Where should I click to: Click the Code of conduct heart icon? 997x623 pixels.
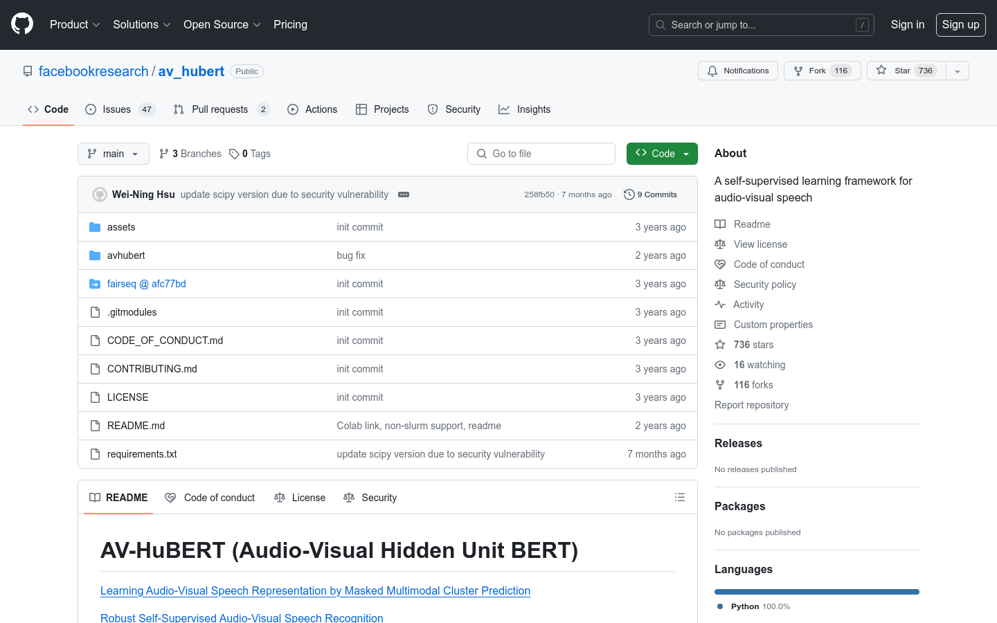tap(720, 264)
